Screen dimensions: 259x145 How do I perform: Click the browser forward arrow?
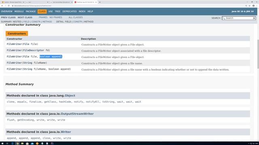pos(5,6)
